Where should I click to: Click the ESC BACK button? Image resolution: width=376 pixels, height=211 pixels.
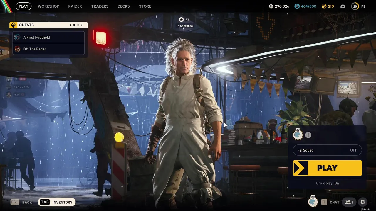pyautogui.click(x=21, y=202)
